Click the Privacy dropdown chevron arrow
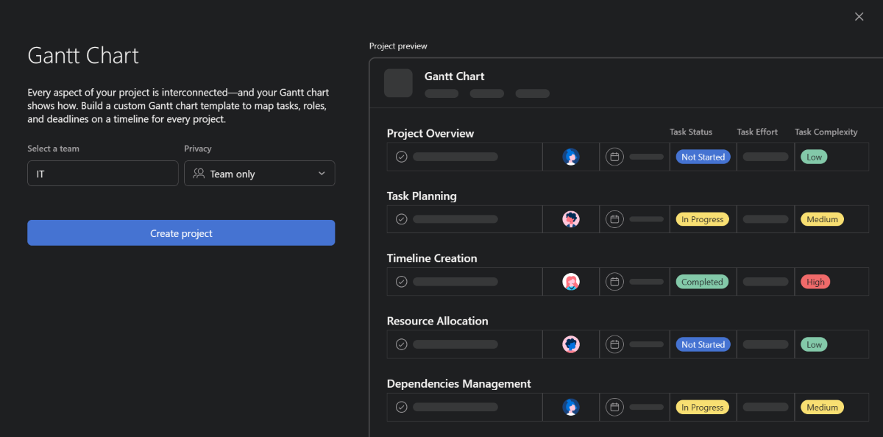 322,174
